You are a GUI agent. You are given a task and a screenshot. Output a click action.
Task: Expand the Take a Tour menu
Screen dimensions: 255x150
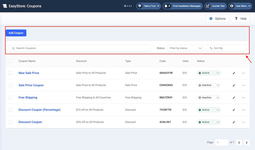click(x=149, y=6)
